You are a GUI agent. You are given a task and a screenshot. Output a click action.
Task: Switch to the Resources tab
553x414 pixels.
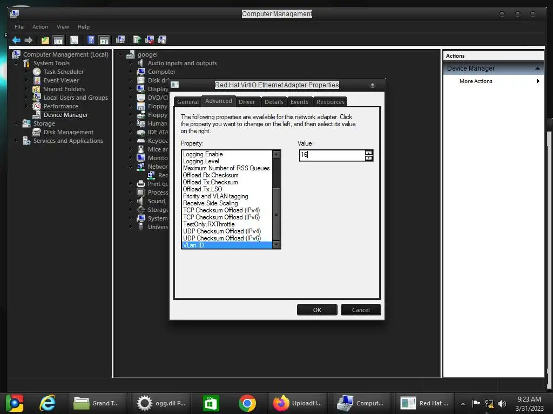330,102
